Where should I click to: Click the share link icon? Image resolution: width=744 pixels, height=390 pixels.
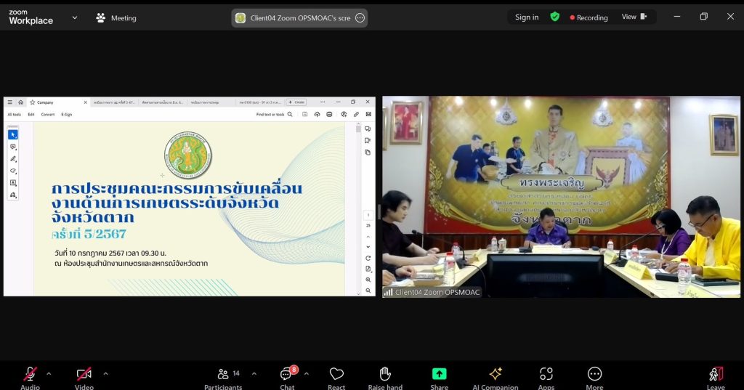[x=356, y=114]
